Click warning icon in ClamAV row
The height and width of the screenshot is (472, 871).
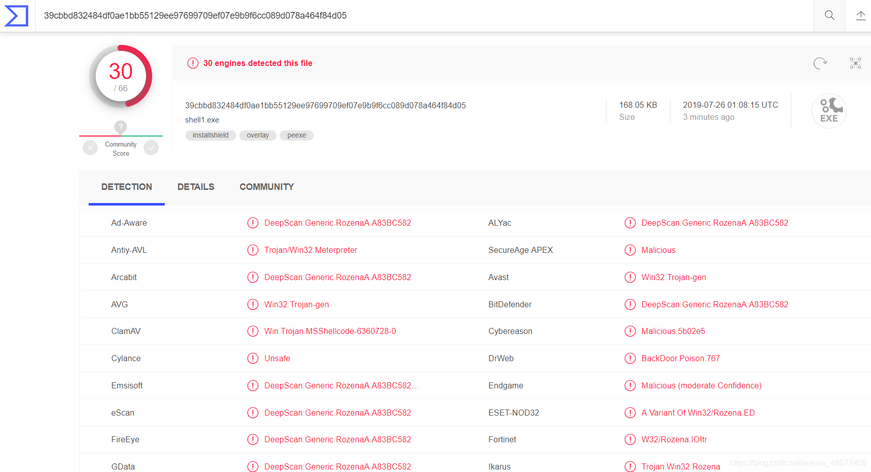pos(253,331)
